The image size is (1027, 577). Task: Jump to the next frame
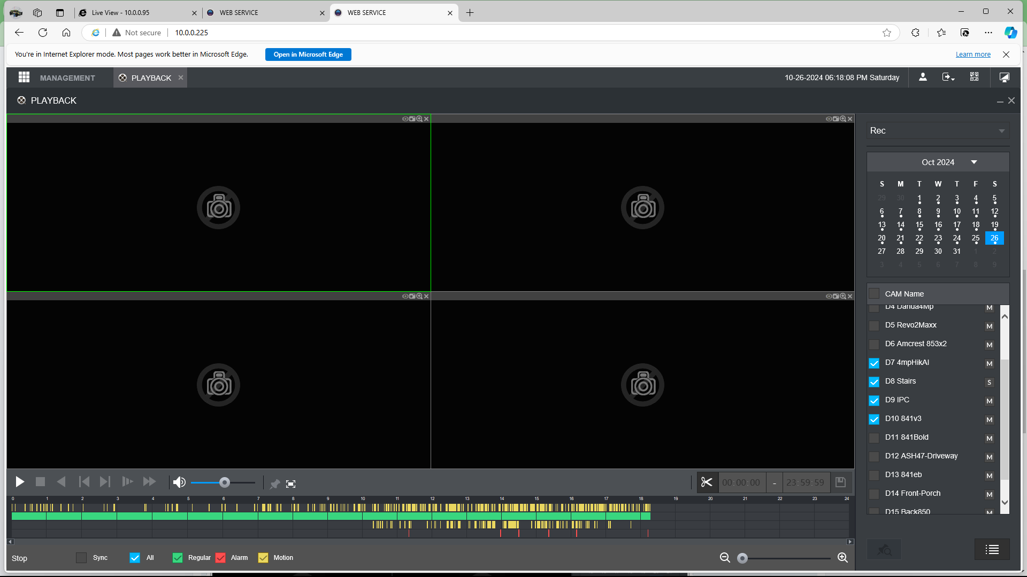pyautogui.click(x=105, y=482)
